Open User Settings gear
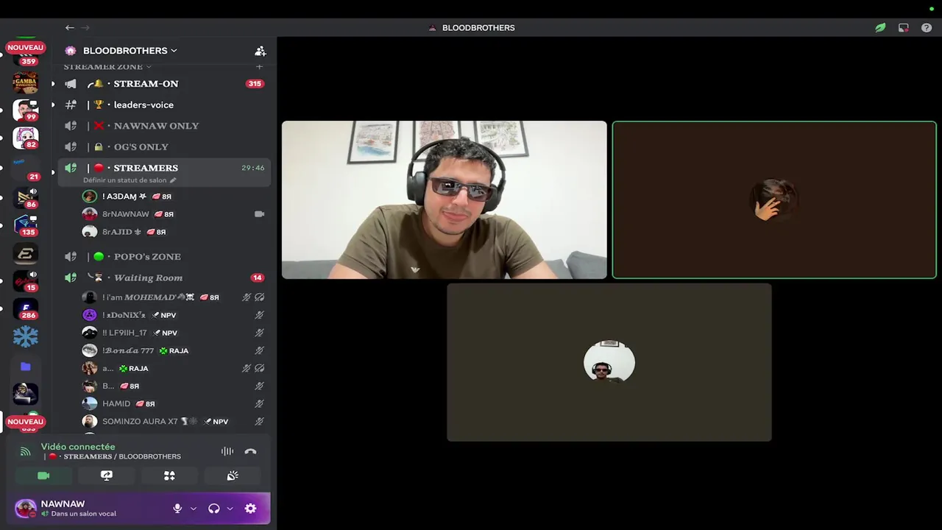The image size is (942, 530). click(x=250, y=508)
